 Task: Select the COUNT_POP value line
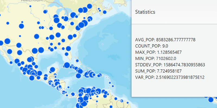152,46
